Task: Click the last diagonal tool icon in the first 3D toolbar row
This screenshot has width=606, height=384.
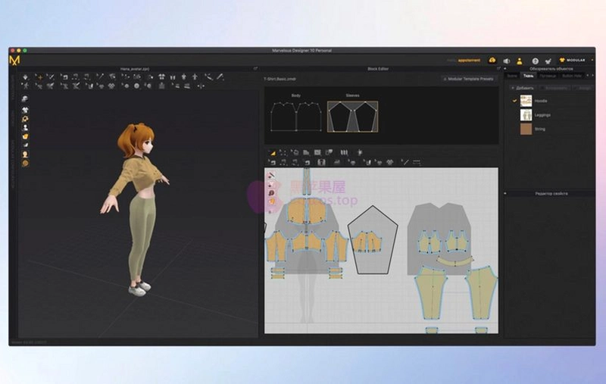Action: coord(220,77)
